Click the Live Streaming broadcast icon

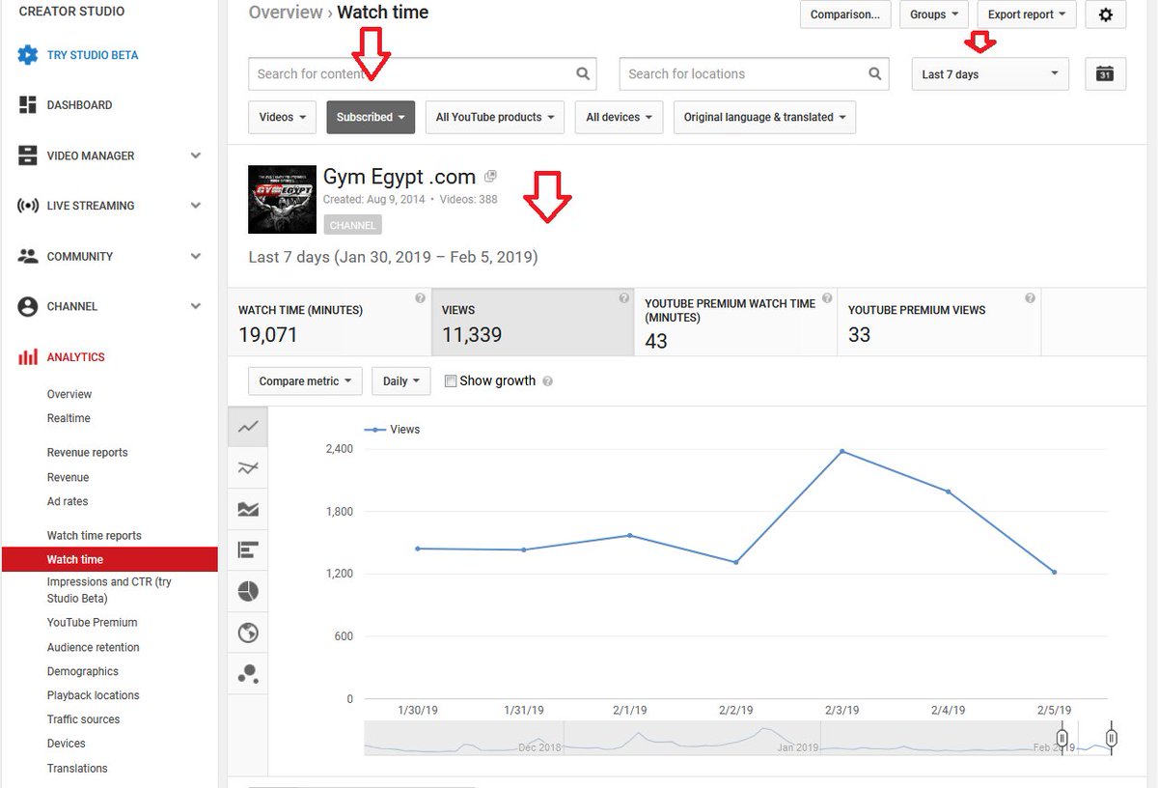[28, 206]
